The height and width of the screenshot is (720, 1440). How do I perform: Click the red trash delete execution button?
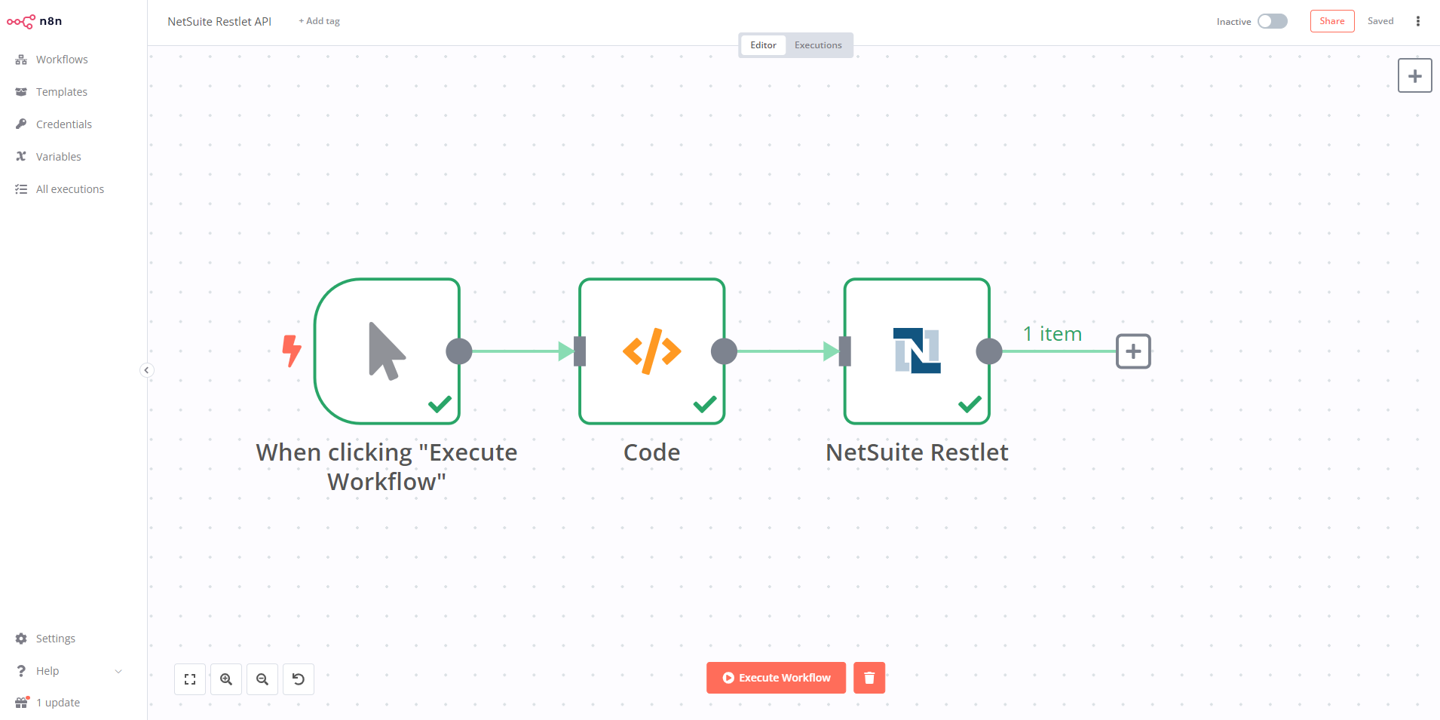click(x=869, y=678)
